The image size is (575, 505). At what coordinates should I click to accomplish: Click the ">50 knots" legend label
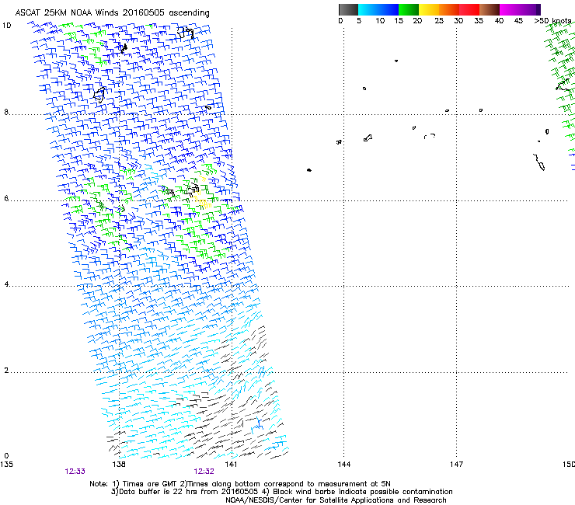pos(552,20)
